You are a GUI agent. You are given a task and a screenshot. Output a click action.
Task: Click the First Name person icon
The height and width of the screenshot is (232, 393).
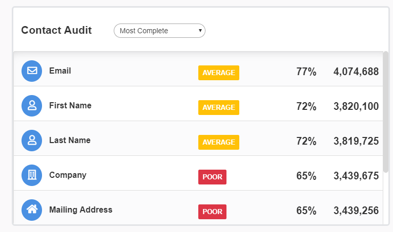point(32,106)
